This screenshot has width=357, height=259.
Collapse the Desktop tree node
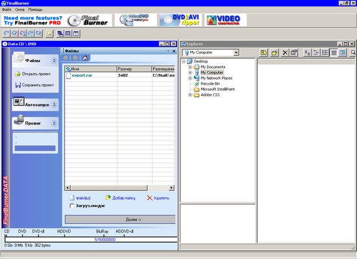click(184, 62)
